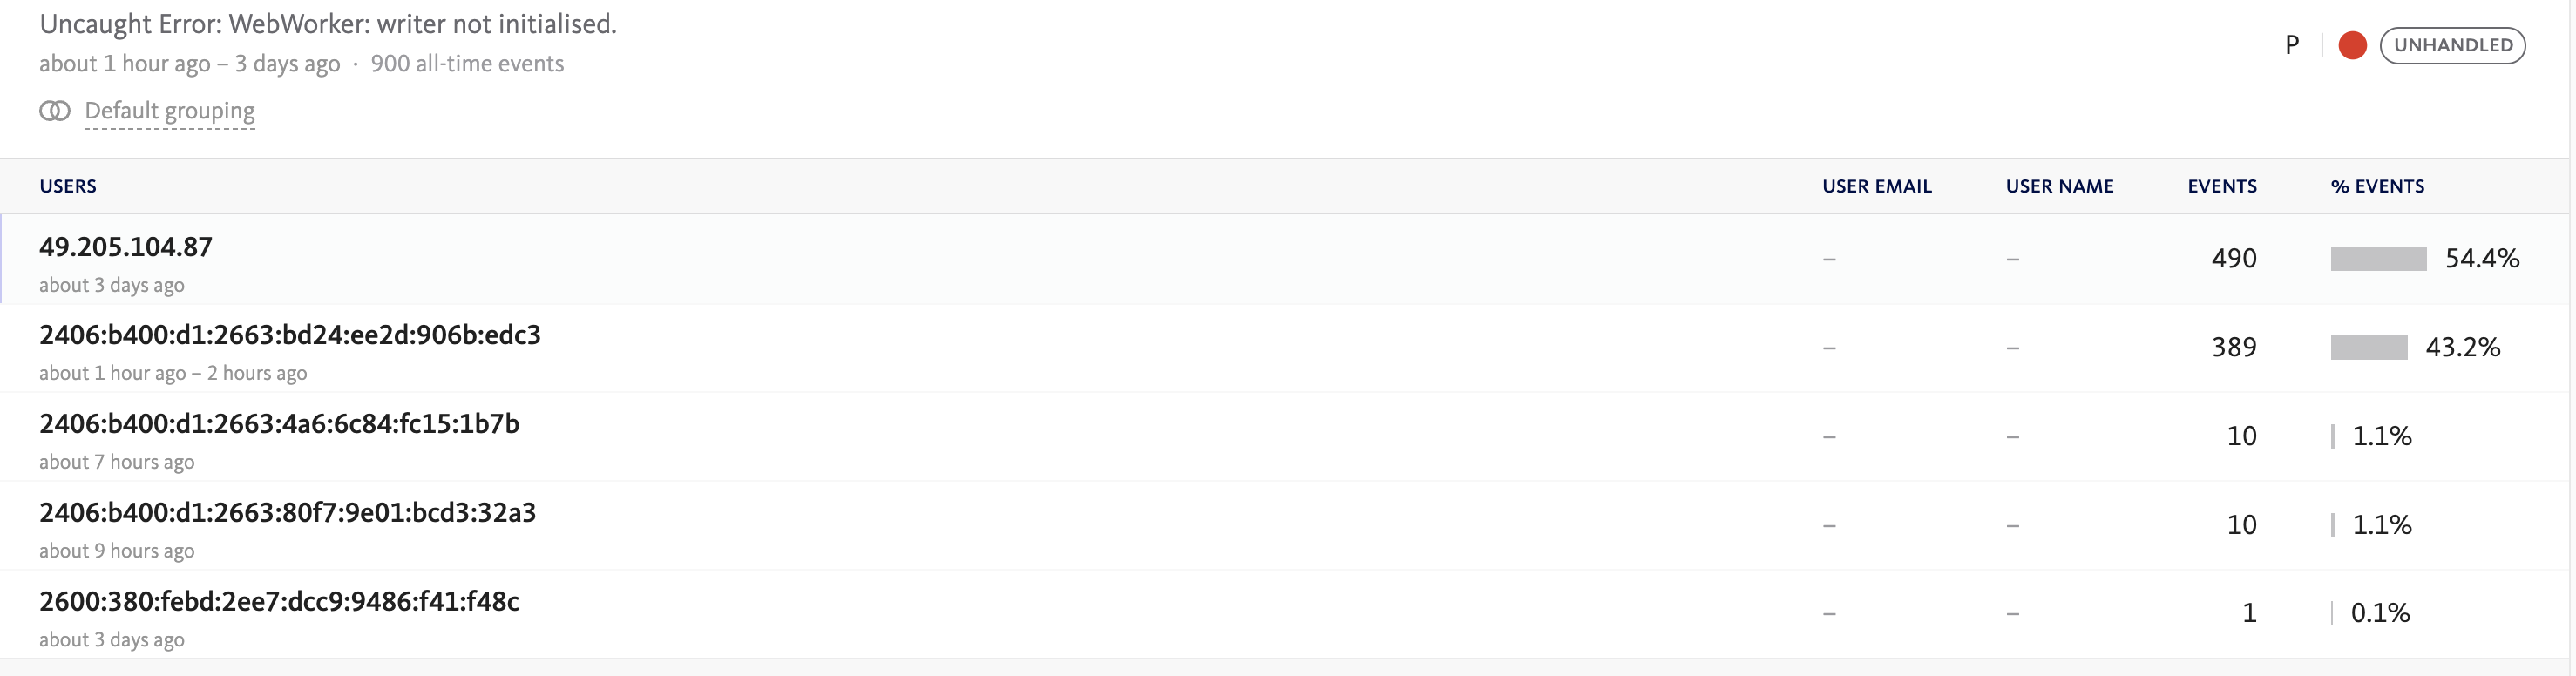Click the UNHANDLED badge
Image resolution: width=2576 pixels, height=676 pixels.
tap(2454, 45)
